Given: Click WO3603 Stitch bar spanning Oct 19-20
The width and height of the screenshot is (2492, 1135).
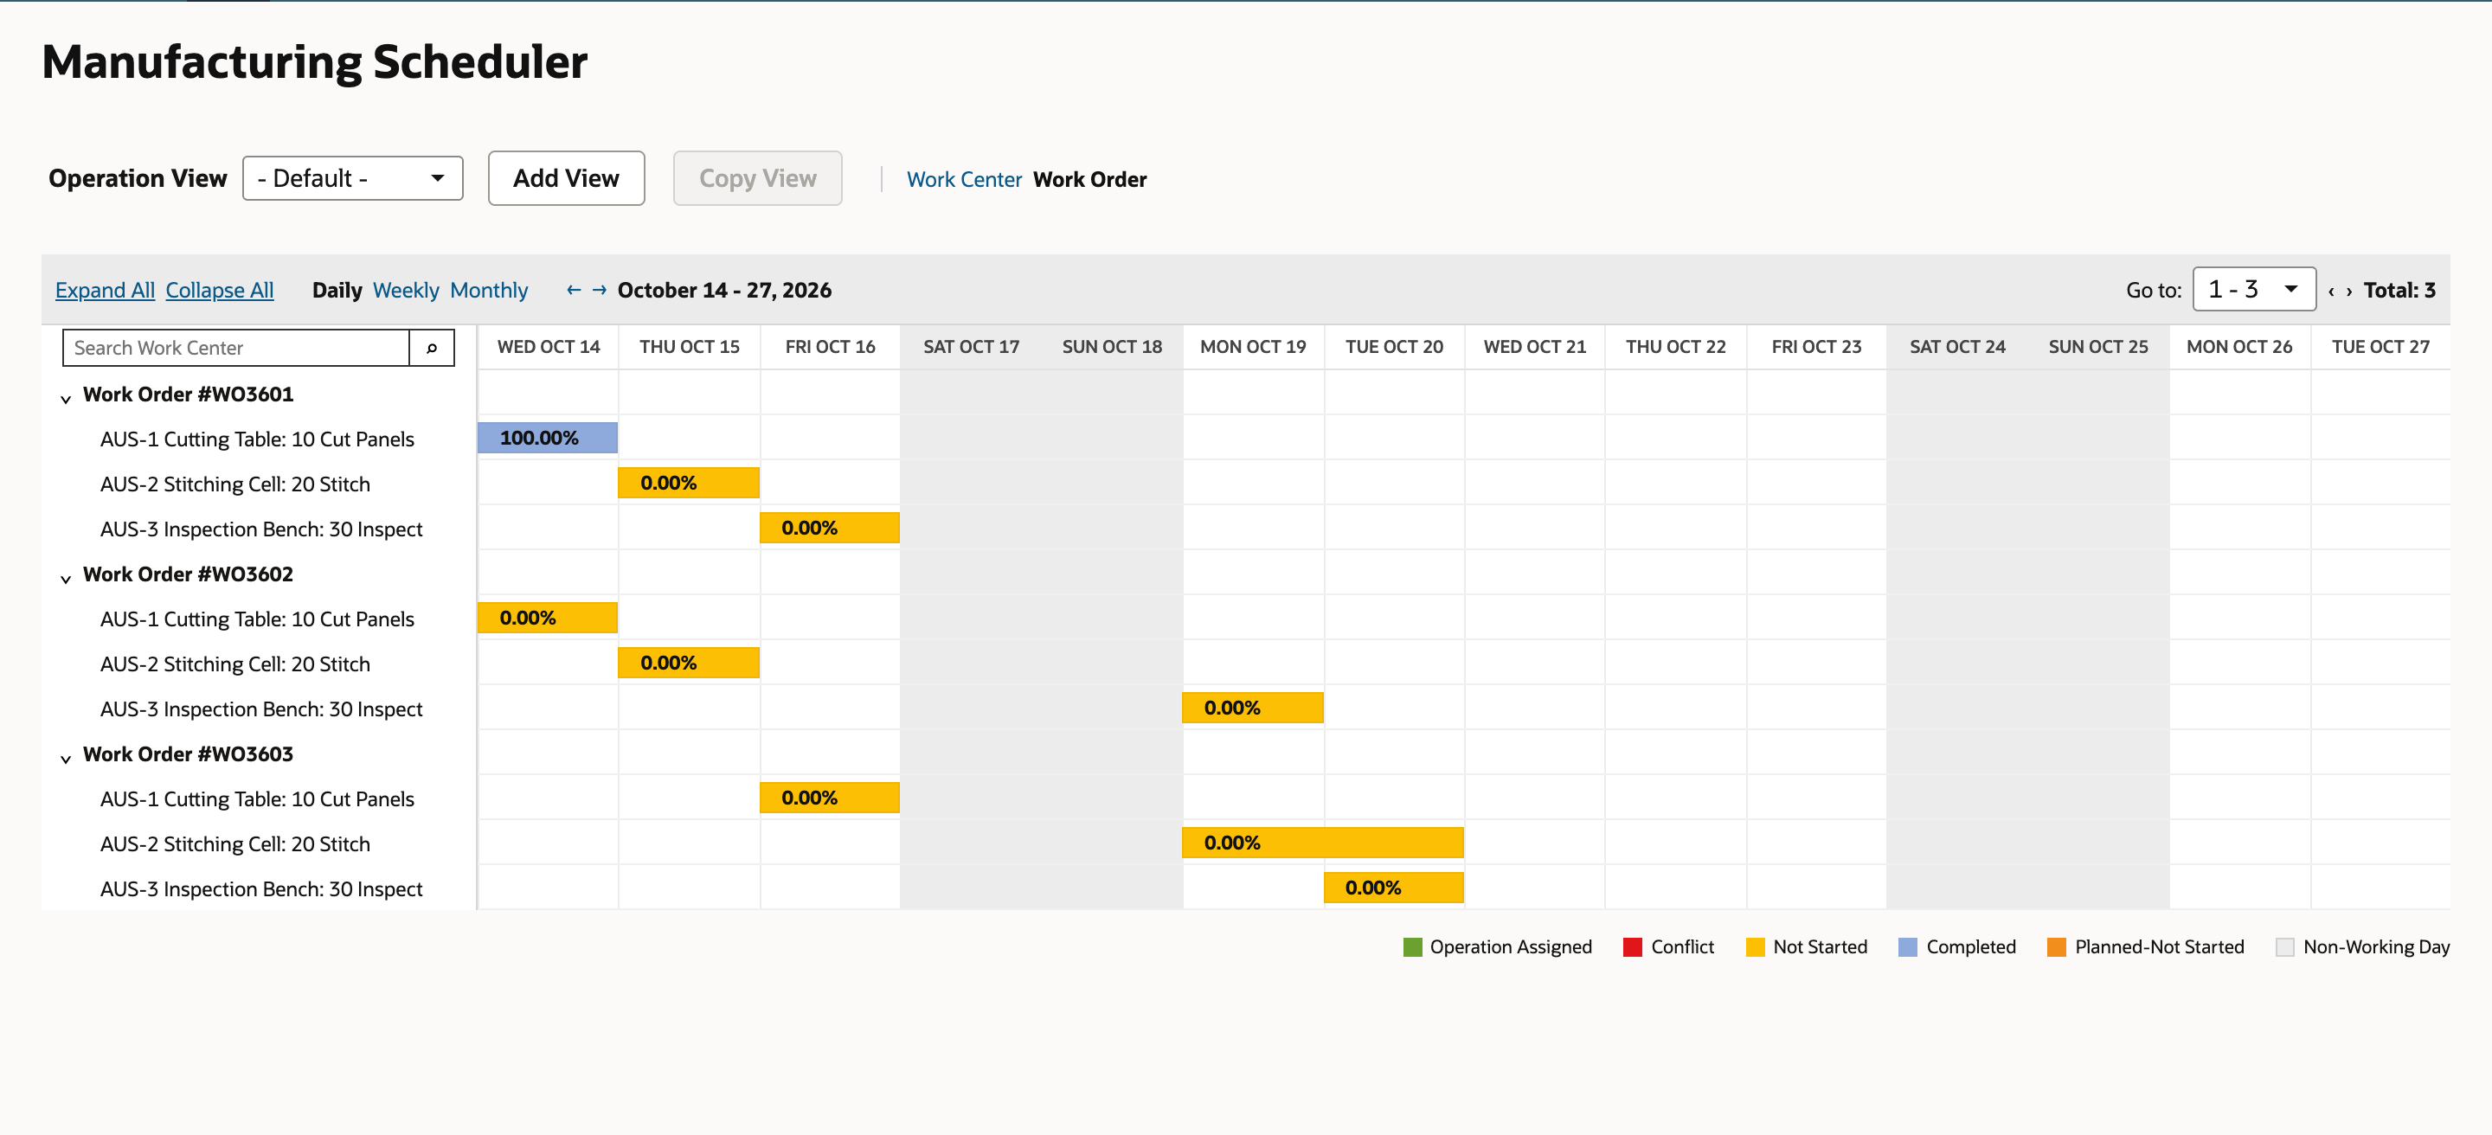Looking at the screenshot, I should [x=1322, y=842].
